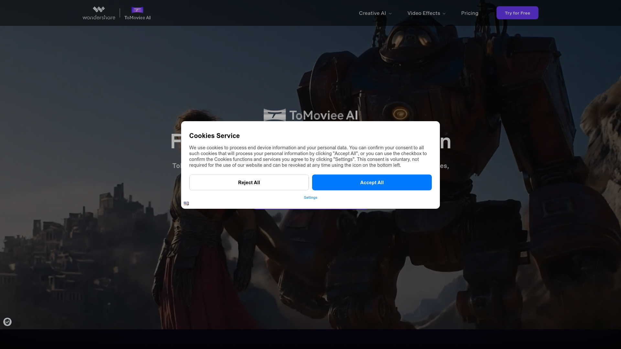The image size is (621, 349).
Task: Expand the Creative AI chevron
Action: point(390,14)
